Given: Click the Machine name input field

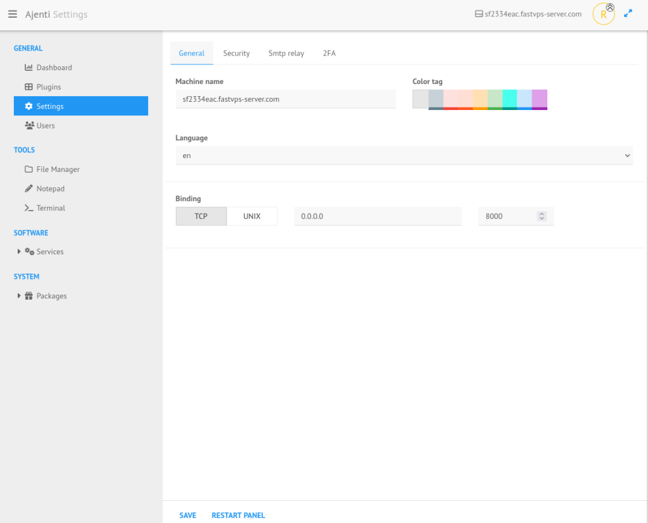Looking at the screenshot, I should point(285,99).
